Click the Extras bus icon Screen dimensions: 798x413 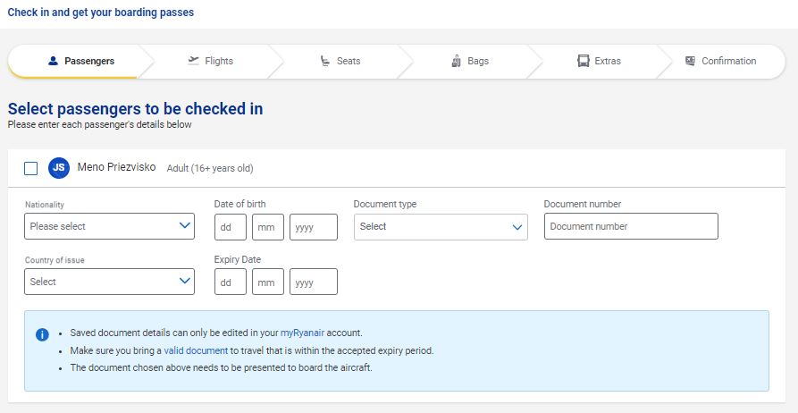(584, 62)
